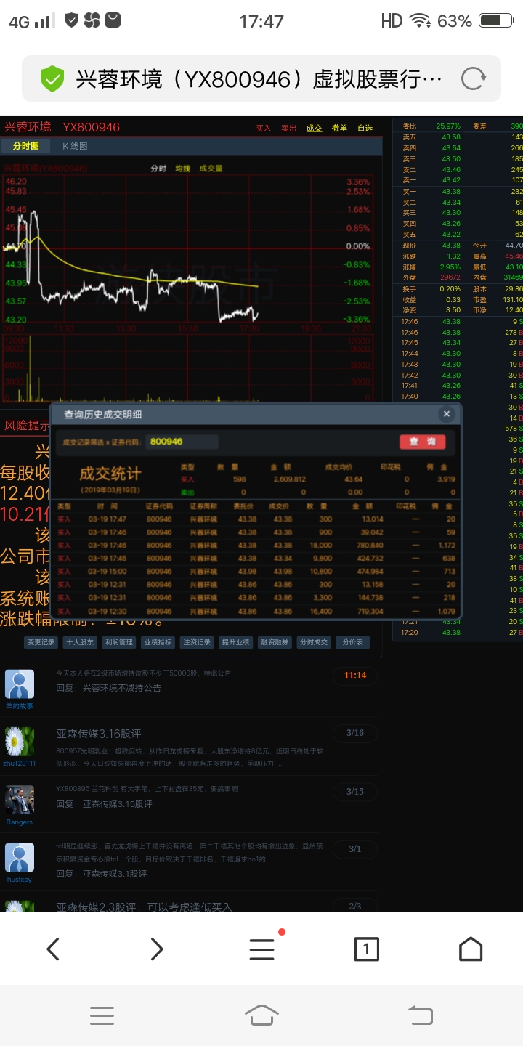Viewport: 523px width, 1046px height.
Task: Go forward using the browser forward arrow
Action: click(157, 949)
